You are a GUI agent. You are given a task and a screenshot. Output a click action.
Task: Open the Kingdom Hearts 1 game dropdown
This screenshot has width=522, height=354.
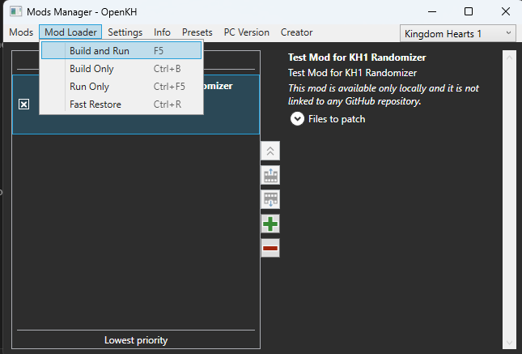[458, 33]
